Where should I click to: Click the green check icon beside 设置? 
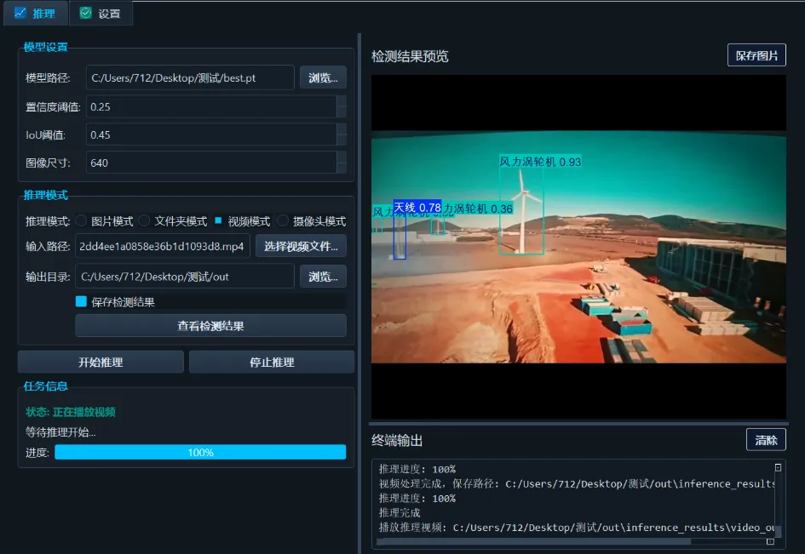point(84,14)
